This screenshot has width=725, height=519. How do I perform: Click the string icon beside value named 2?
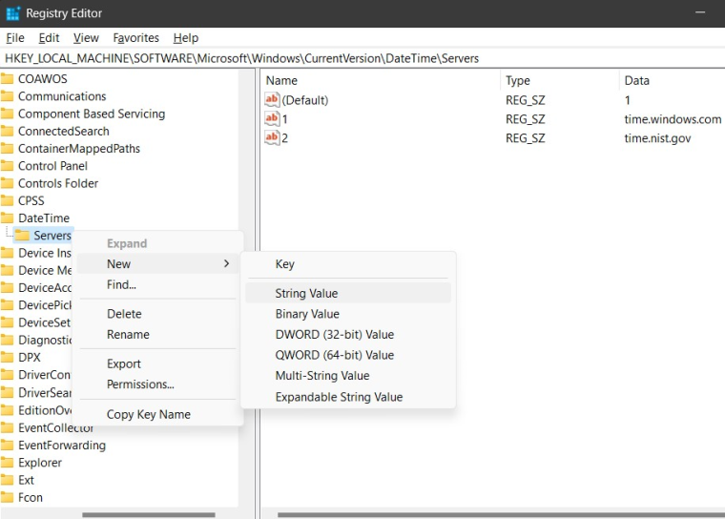point(272,138)
